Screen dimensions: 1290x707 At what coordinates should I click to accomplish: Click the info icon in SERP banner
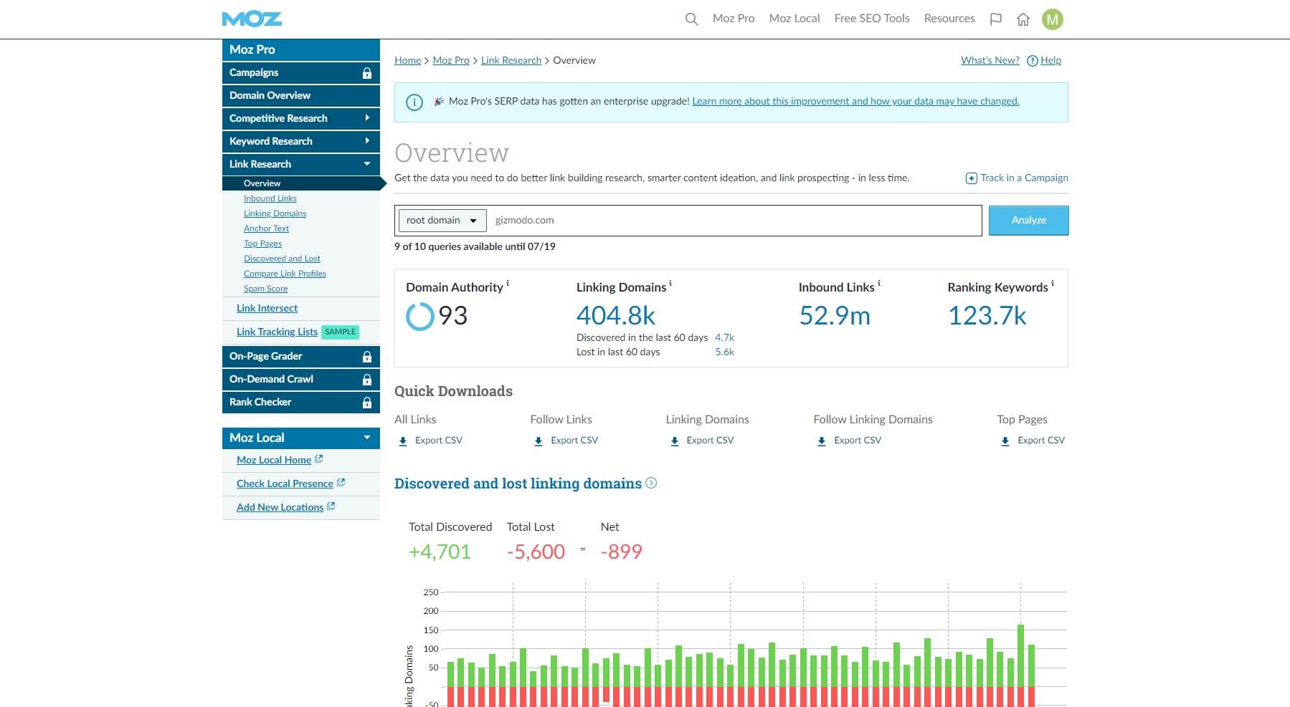point(414,102)
